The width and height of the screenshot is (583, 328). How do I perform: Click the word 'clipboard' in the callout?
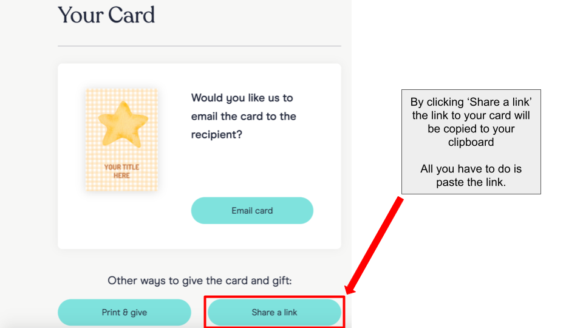(x=471, y=142)
